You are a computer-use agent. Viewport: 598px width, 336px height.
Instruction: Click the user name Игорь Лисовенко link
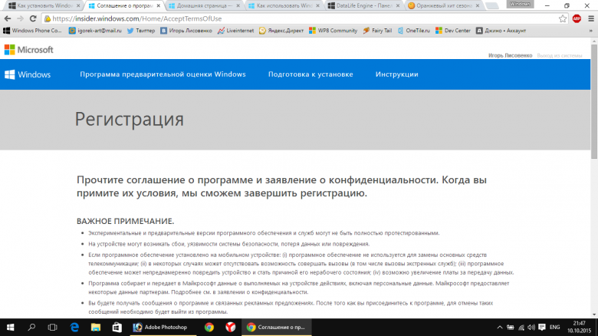tap(510, 56)
